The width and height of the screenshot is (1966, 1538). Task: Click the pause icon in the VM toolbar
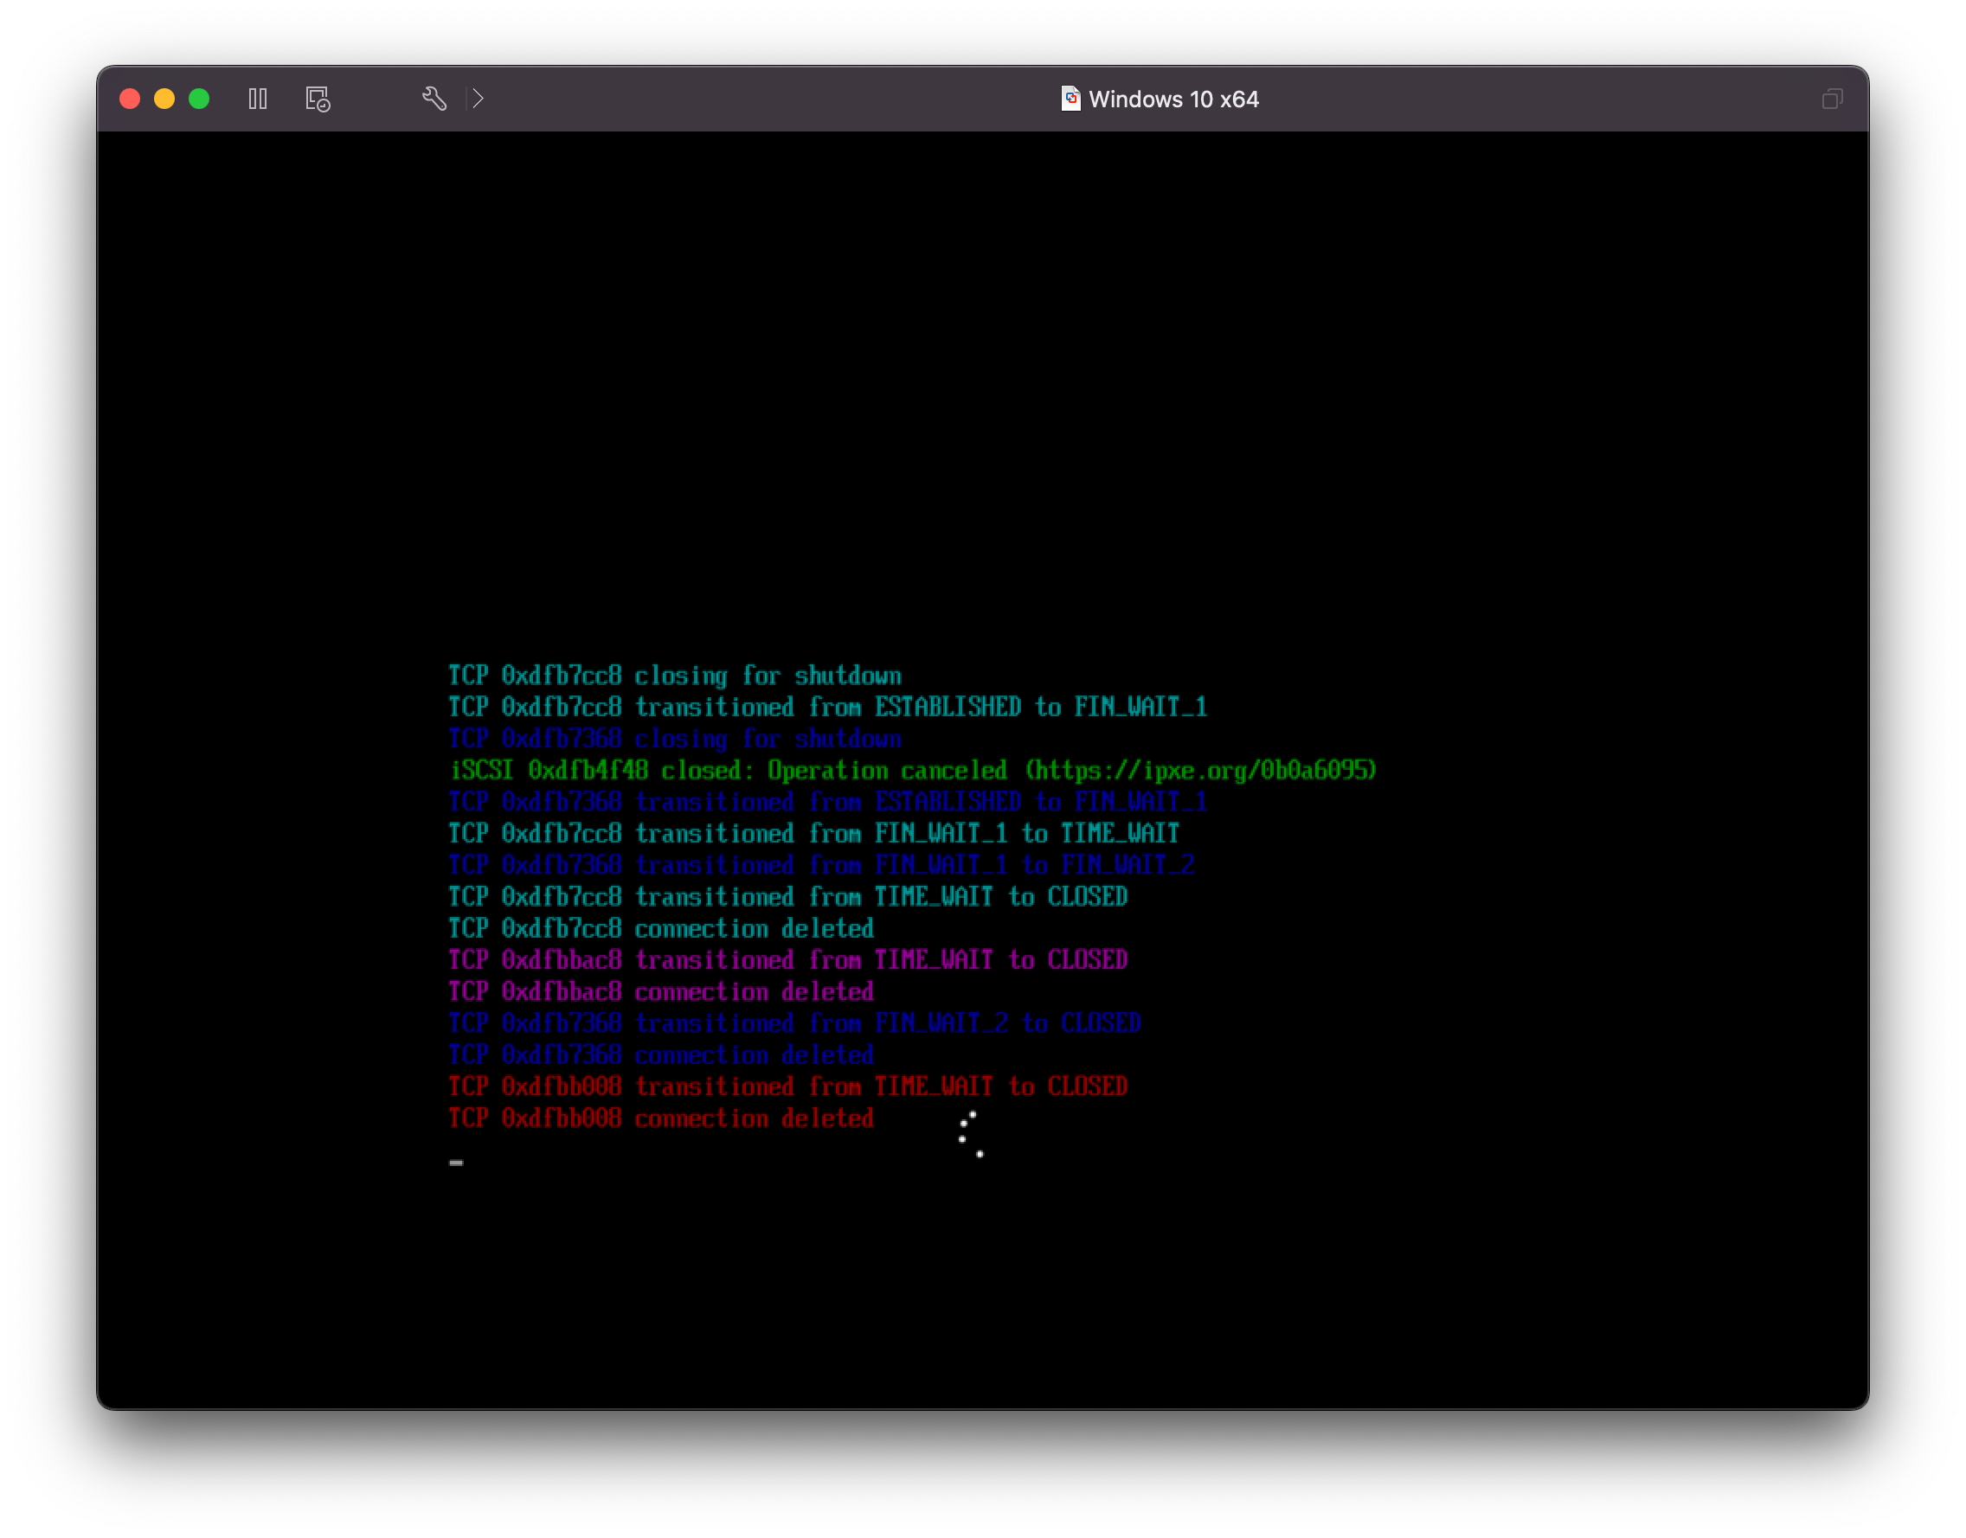(258, 98)
